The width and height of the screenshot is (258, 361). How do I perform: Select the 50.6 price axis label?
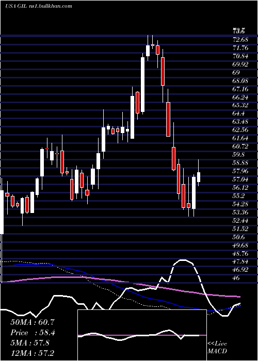tap(239, 237)
